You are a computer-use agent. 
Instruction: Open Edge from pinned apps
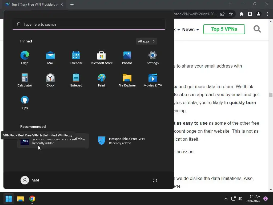[25, 58]
